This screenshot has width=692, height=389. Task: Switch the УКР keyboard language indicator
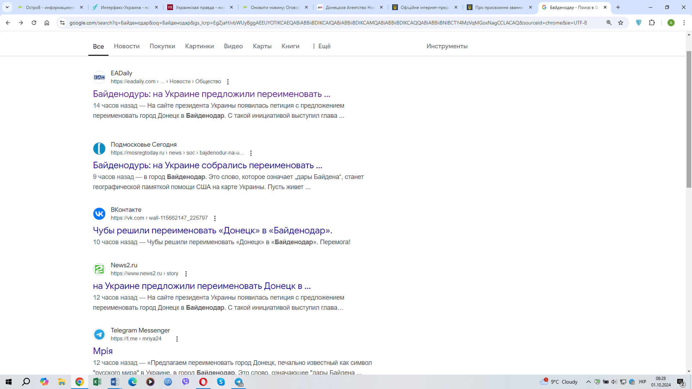(642, 382)
